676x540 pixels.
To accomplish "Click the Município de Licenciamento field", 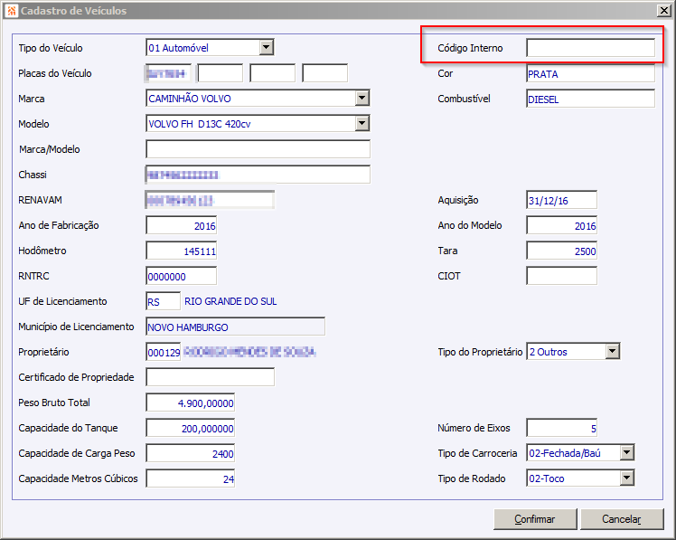I will (x=235, y=327).
